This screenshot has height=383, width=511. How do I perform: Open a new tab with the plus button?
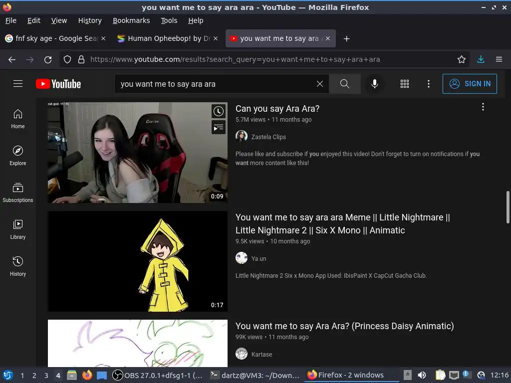click(346, 39)
